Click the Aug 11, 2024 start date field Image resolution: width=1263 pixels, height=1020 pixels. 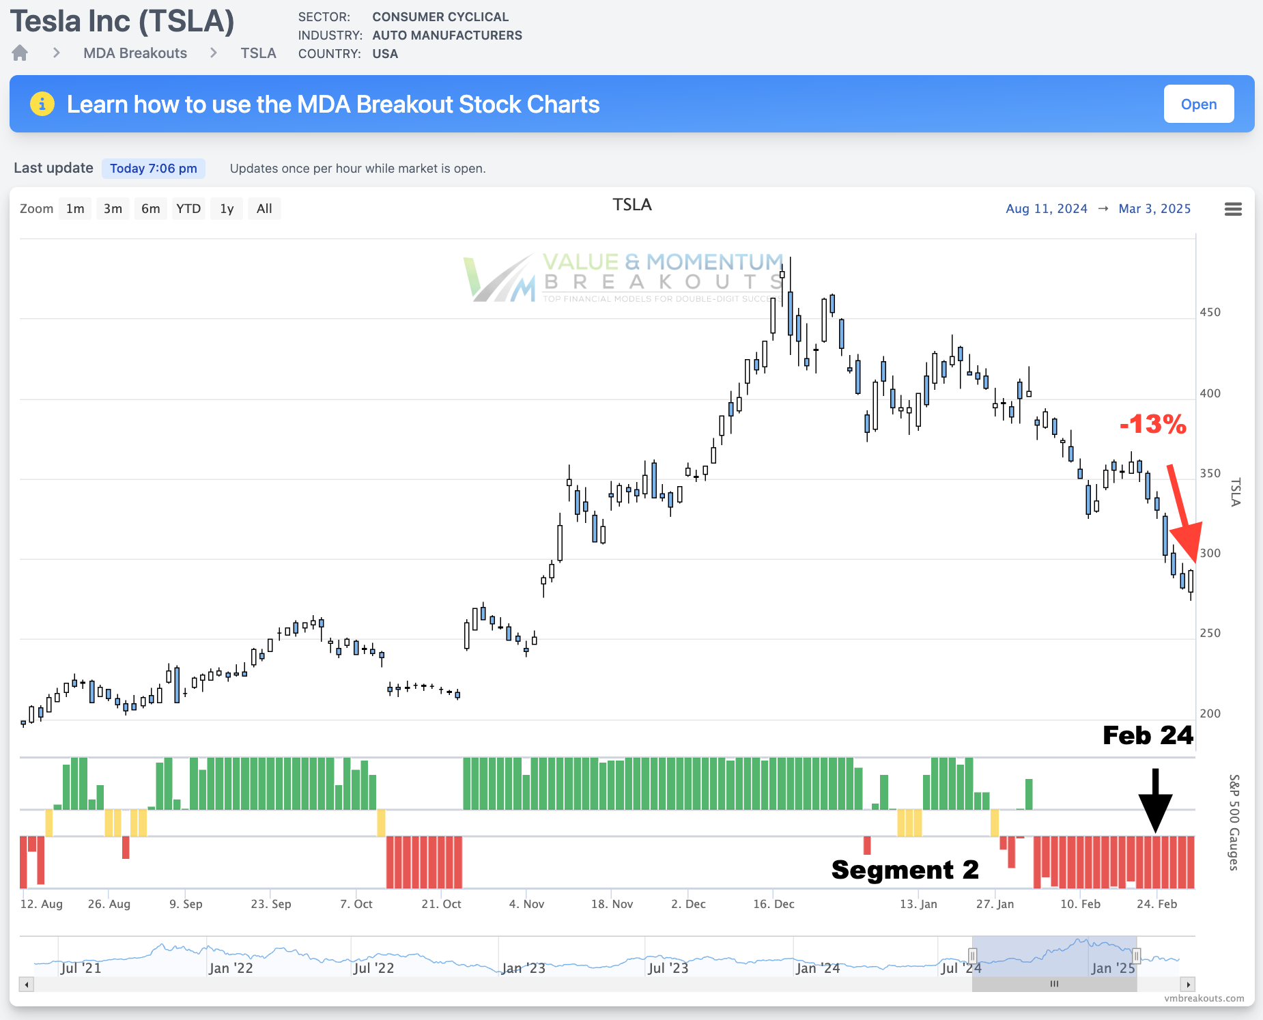[1047, 209]
